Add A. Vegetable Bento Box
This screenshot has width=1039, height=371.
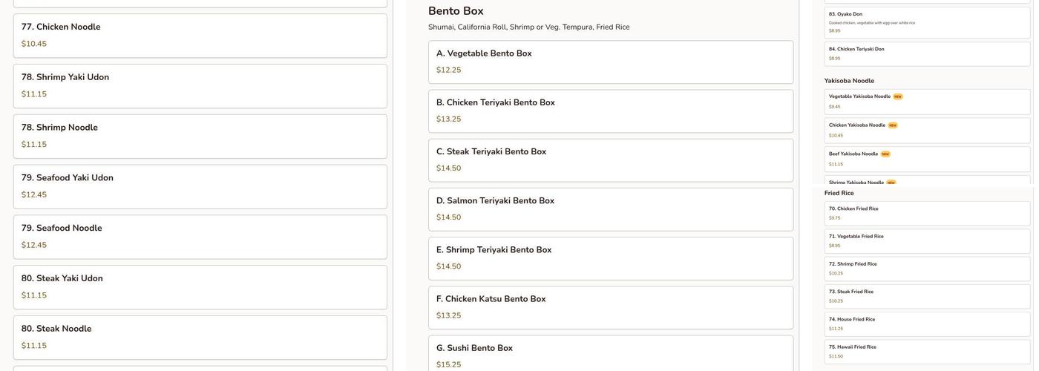pyautogui.click(x=610, y=62)
